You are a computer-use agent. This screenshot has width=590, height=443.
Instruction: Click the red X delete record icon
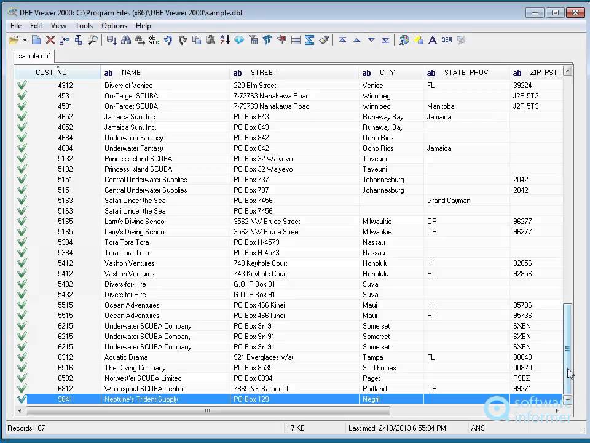pos(50,40)
